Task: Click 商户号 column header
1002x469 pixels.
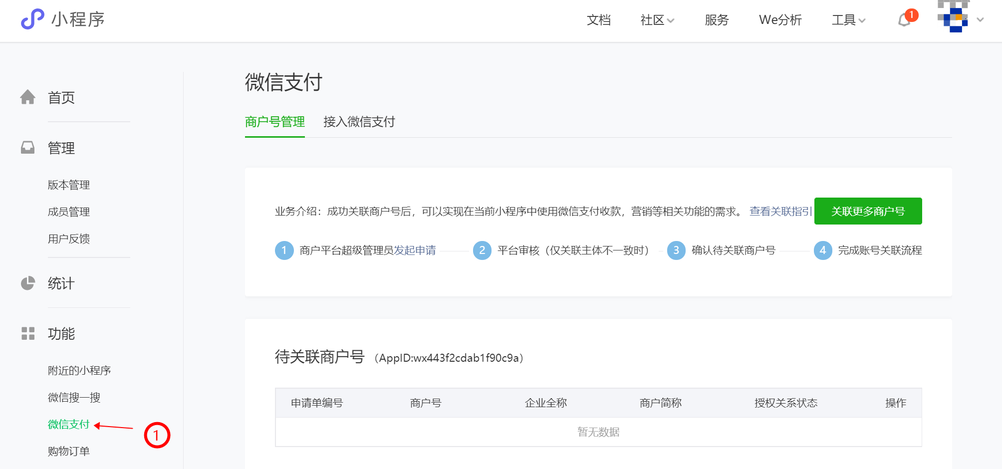Action: click(426, 403)
